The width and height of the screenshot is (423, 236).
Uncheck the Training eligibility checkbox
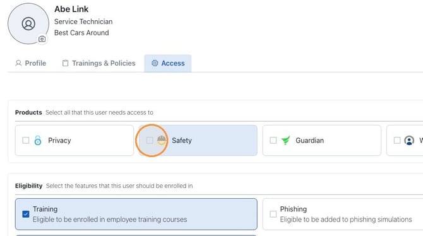(26, 214)
